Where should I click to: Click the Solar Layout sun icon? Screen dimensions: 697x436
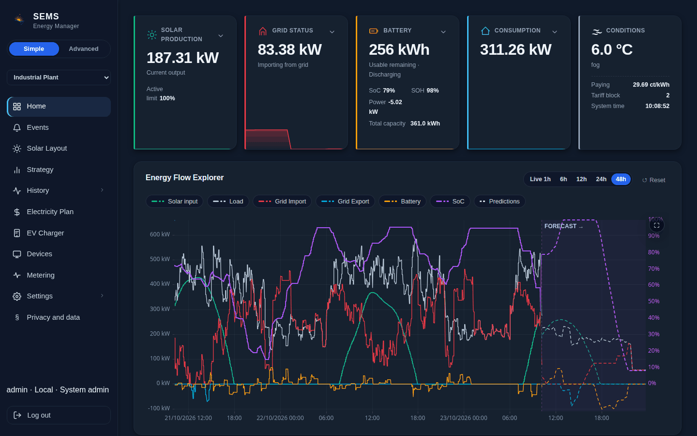[17, 149]
